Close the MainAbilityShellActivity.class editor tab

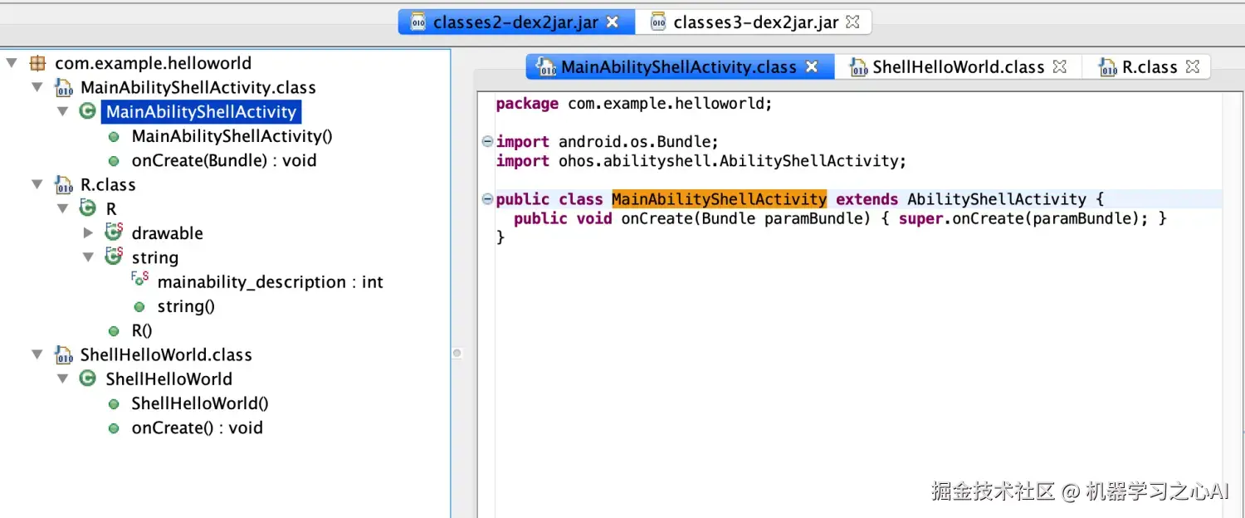[x=812, y=66]
